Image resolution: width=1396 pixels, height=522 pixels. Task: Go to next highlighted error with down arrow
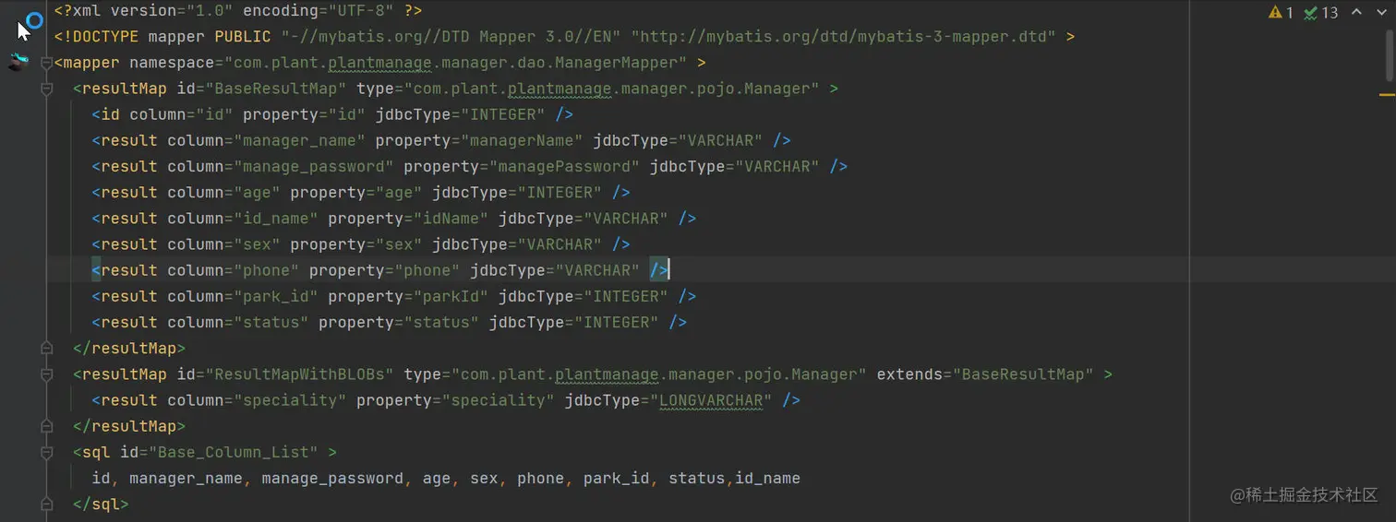[1380, 12]
